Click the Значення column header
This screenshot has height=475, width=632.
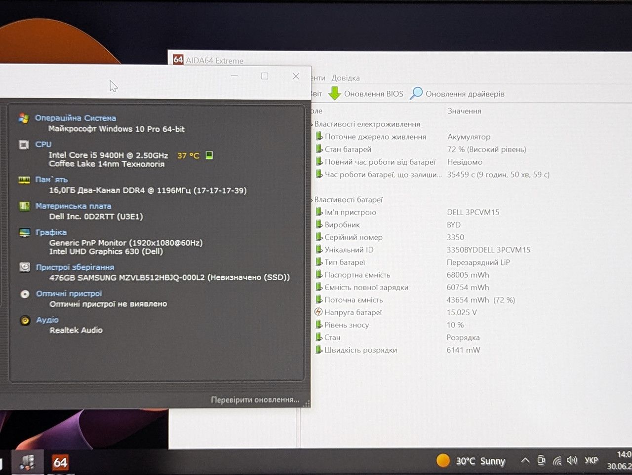[x=464, y=111]
